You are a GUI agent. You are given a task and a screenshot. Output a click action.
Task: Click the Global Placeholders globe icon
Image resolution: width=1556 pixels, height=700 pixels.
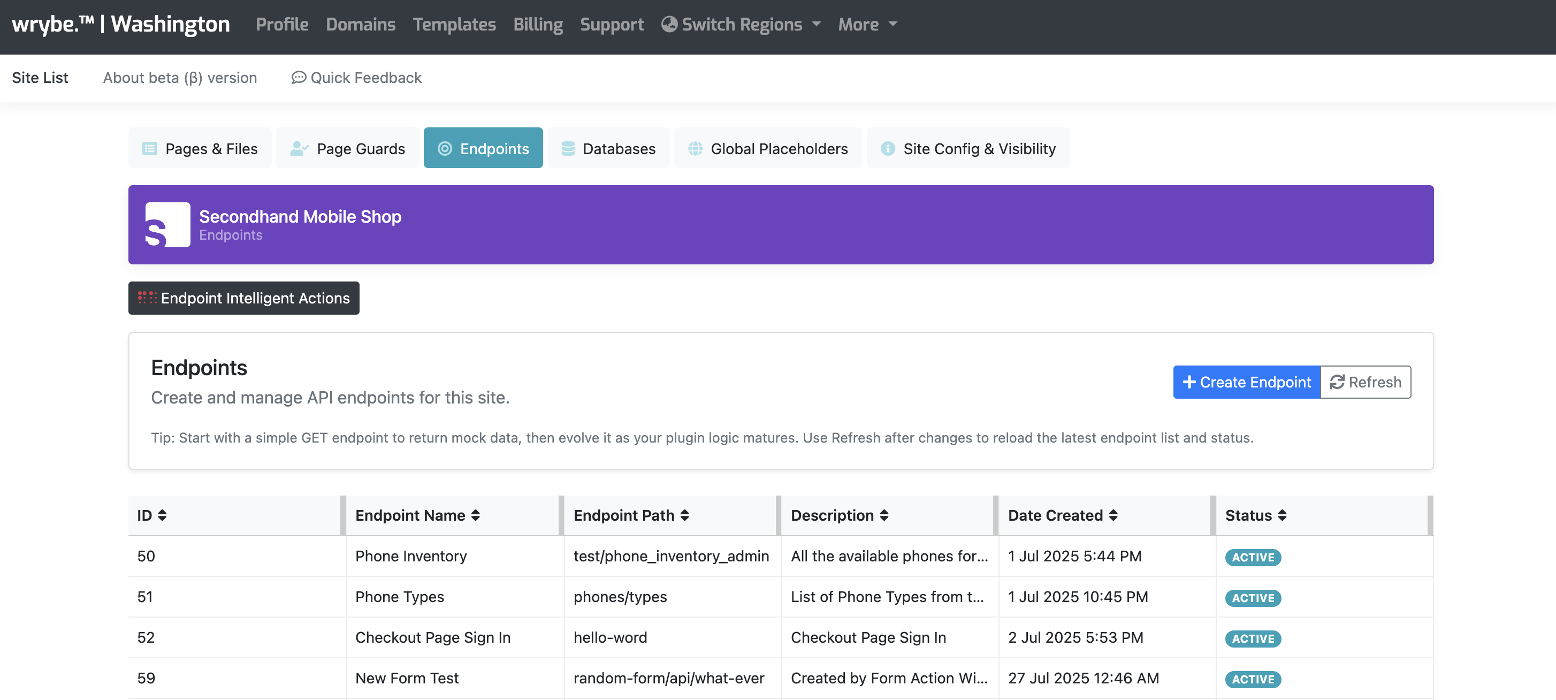(x=698, y=148)
